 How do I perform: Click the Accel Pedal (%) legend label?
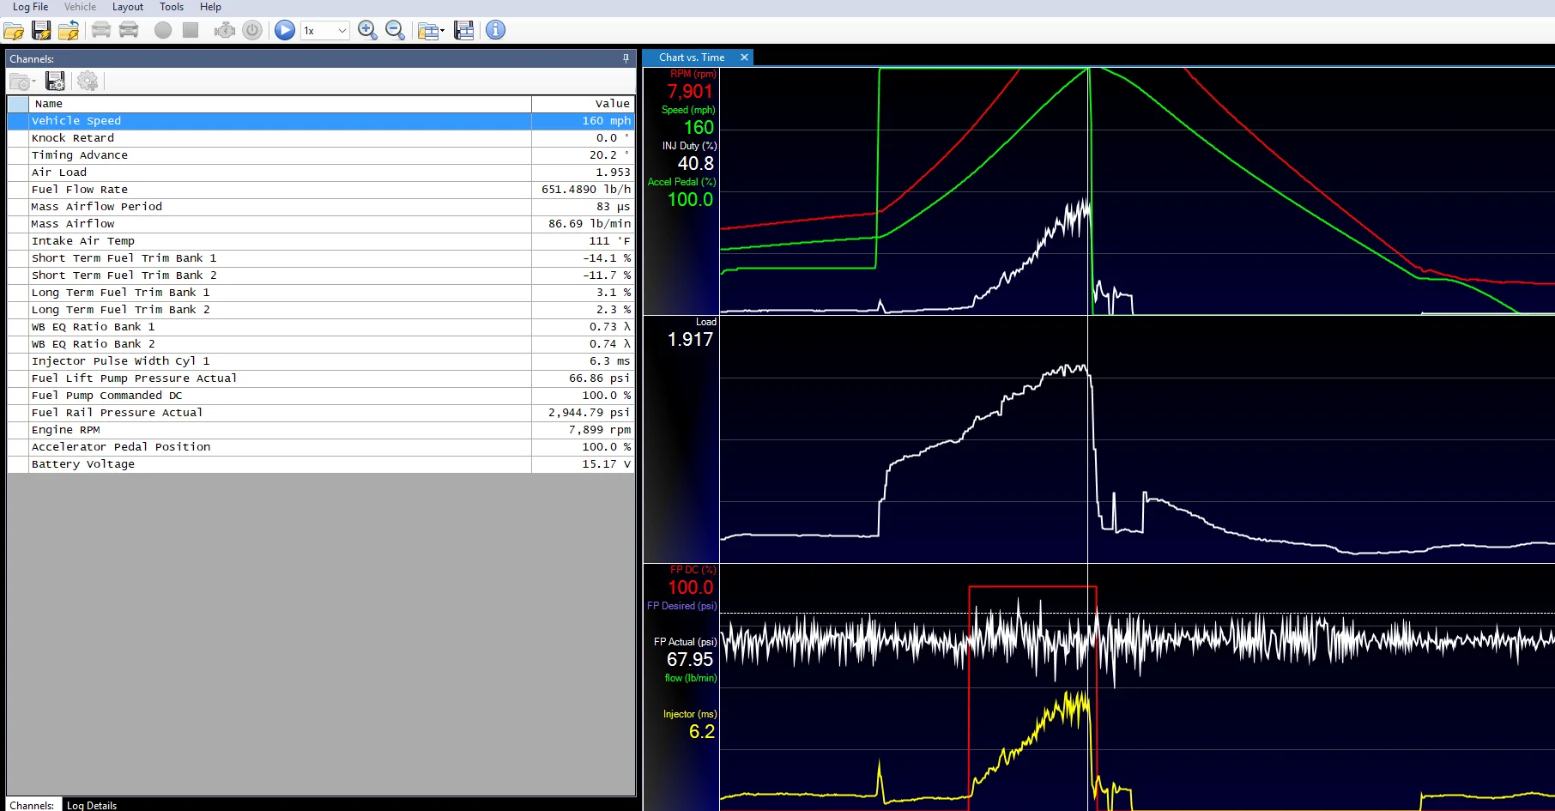pyautogui.click(x=681, y=182)
